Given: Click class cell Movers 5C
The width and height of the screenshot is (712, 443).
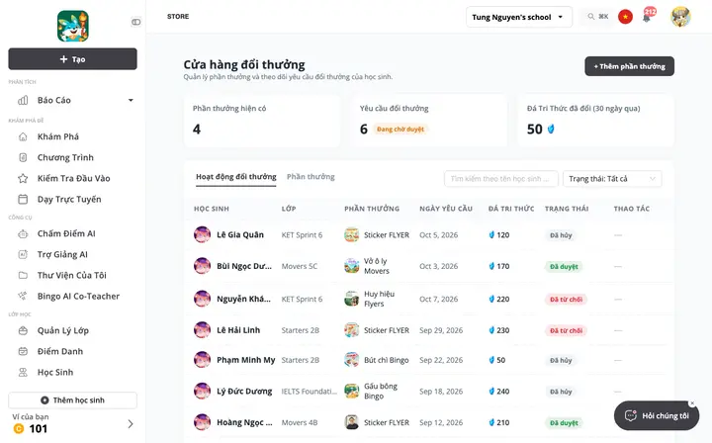Looking at the screenshot, I should coord(299,266).
